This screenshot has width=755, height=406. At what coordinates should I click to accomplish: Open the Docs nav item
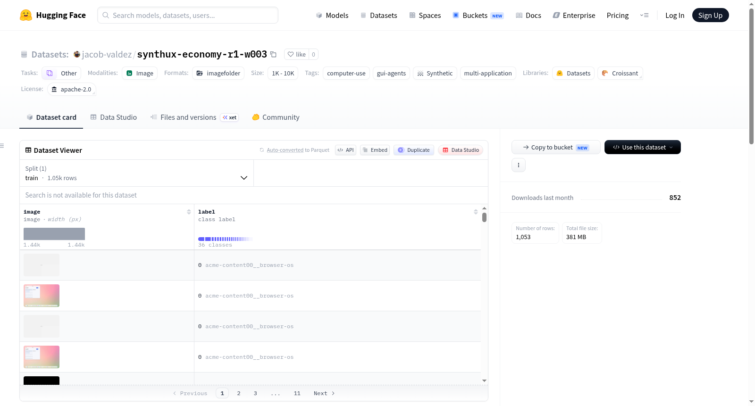pyautogui.click(x=528, y=15)
